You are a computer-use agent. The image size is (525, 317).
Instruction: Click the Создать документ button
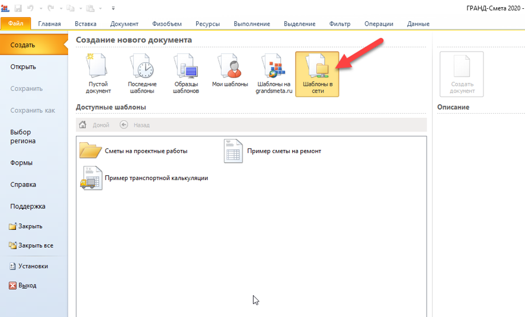(x=462, y=74)
